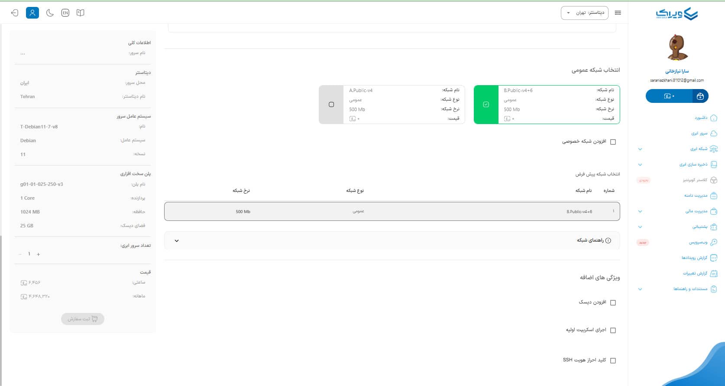Enable the کلید احراز هویت SSH checkbox
Image resolution: width=725 pixels, height=386 pixels.
tap(613, 360)
